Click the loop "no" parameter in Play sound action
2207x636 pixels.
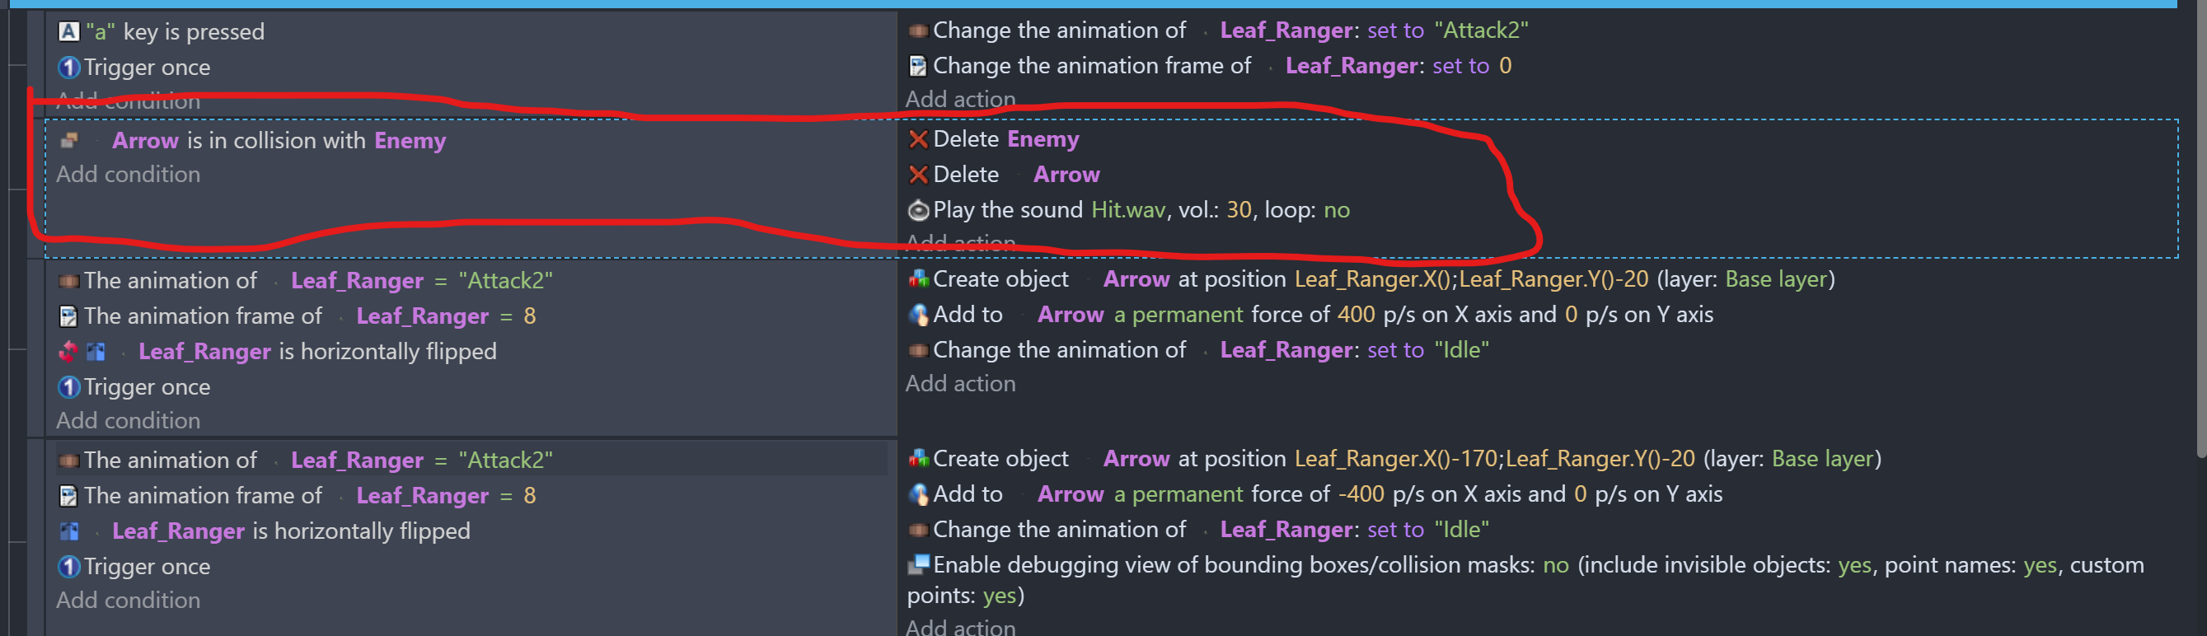pyautogui.click(x=1336, y=210)
